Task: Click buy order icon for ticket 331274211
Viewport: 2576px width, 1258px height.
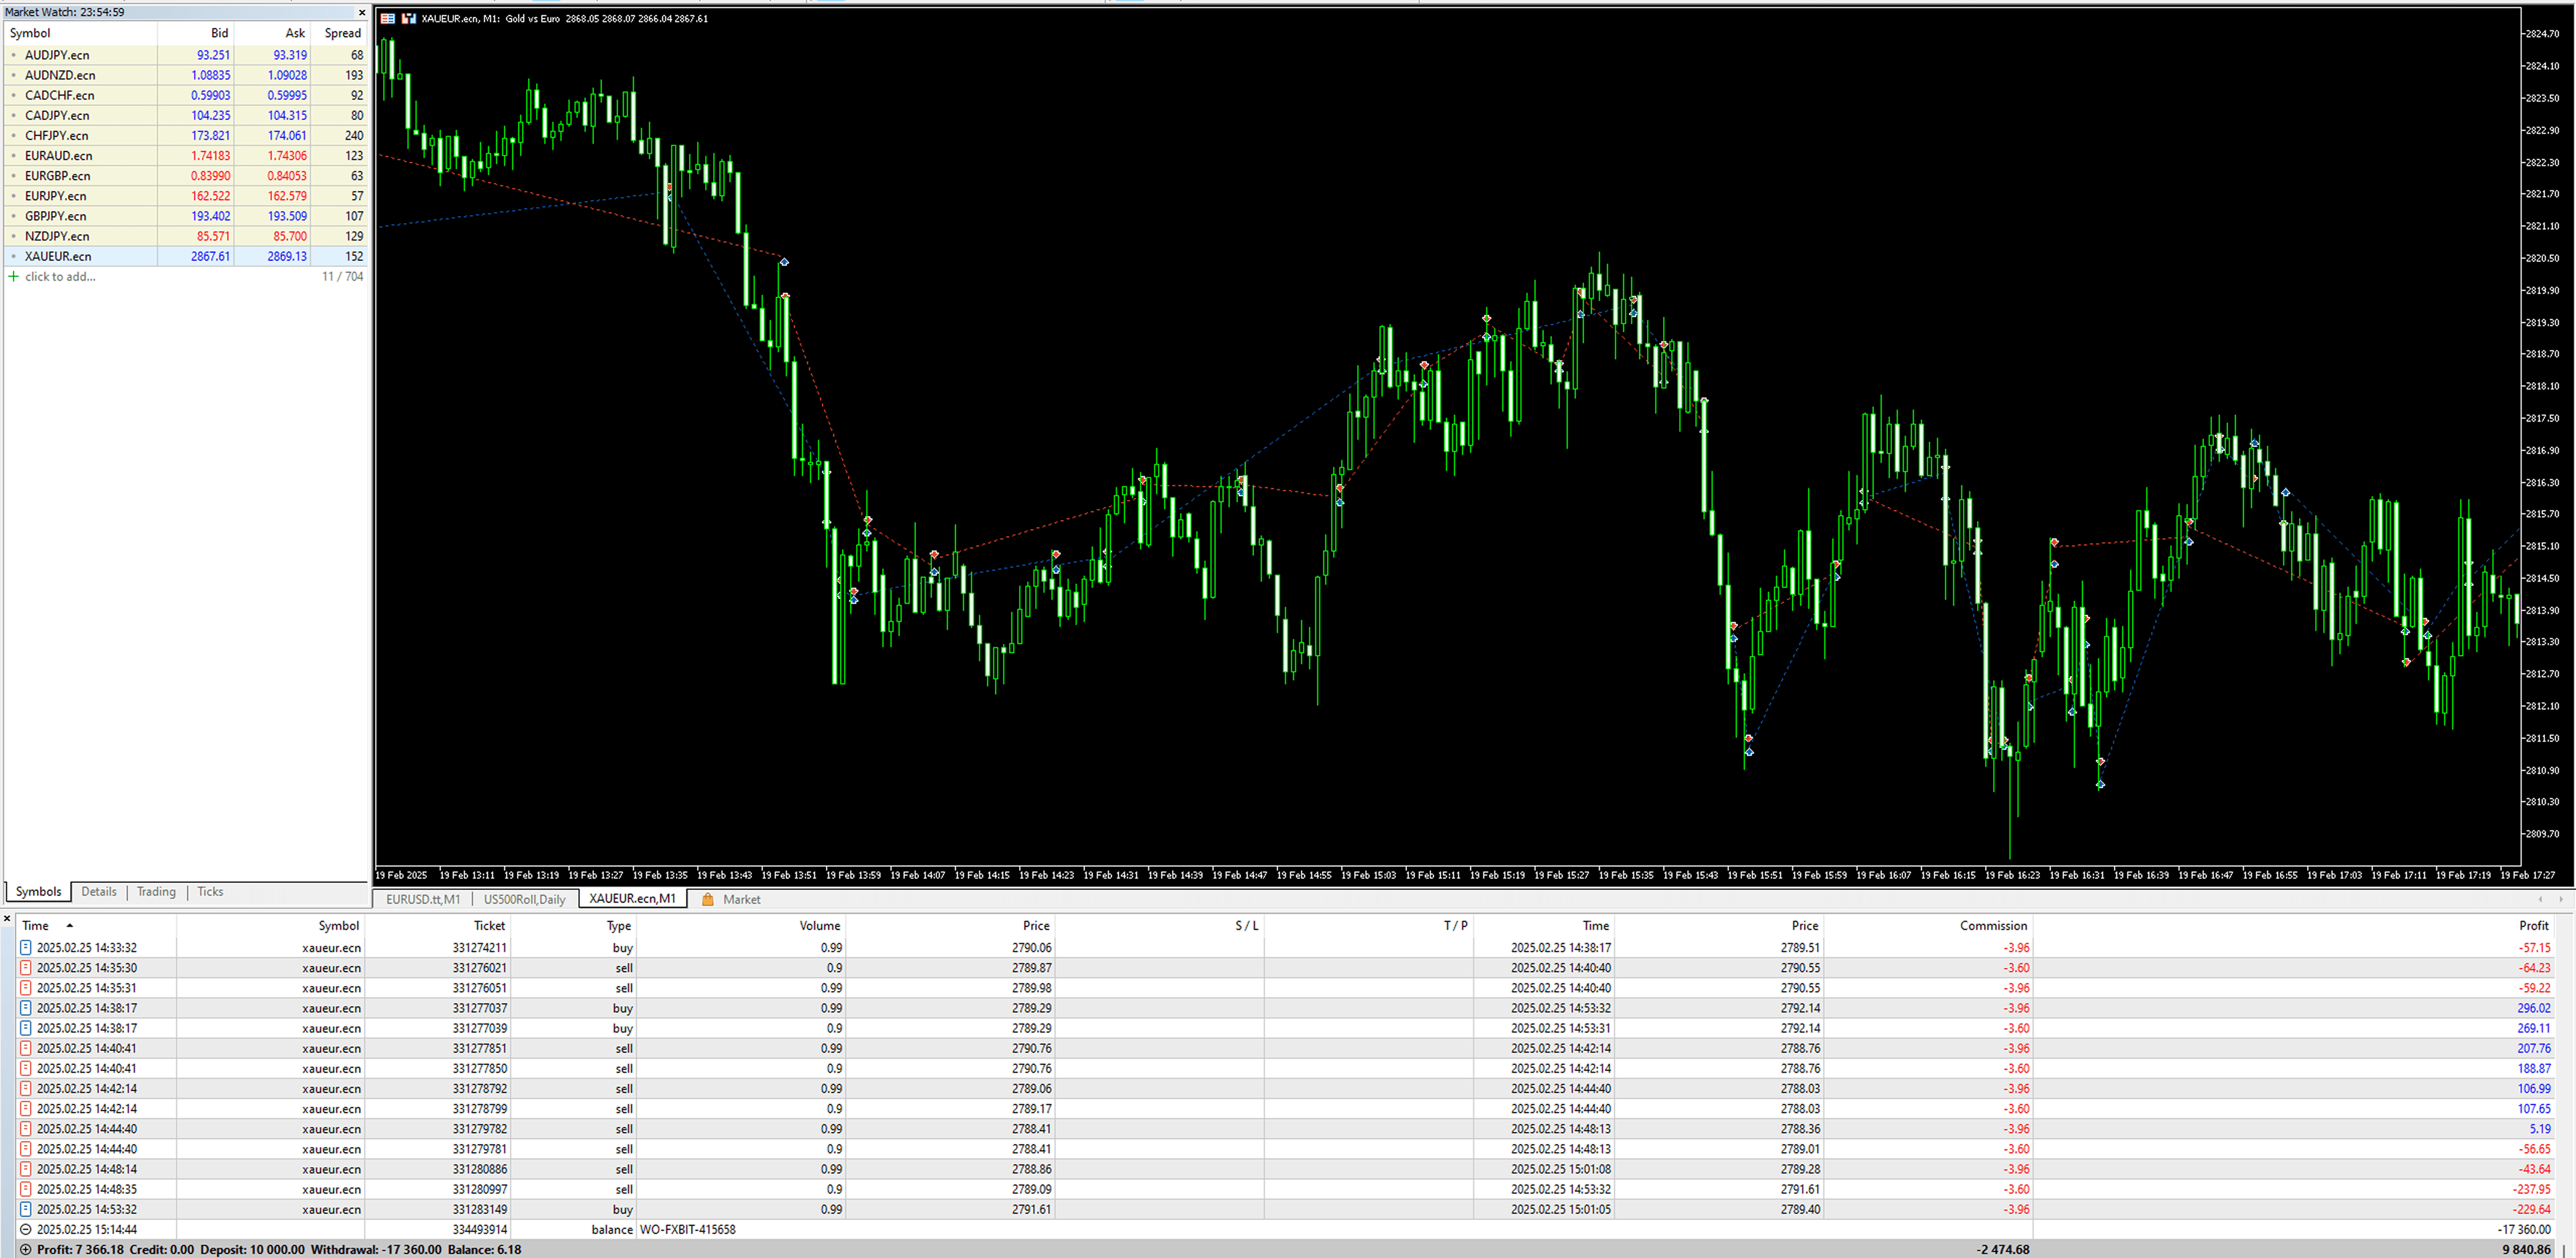Action: pyautogui.click(x=26, y=947)
